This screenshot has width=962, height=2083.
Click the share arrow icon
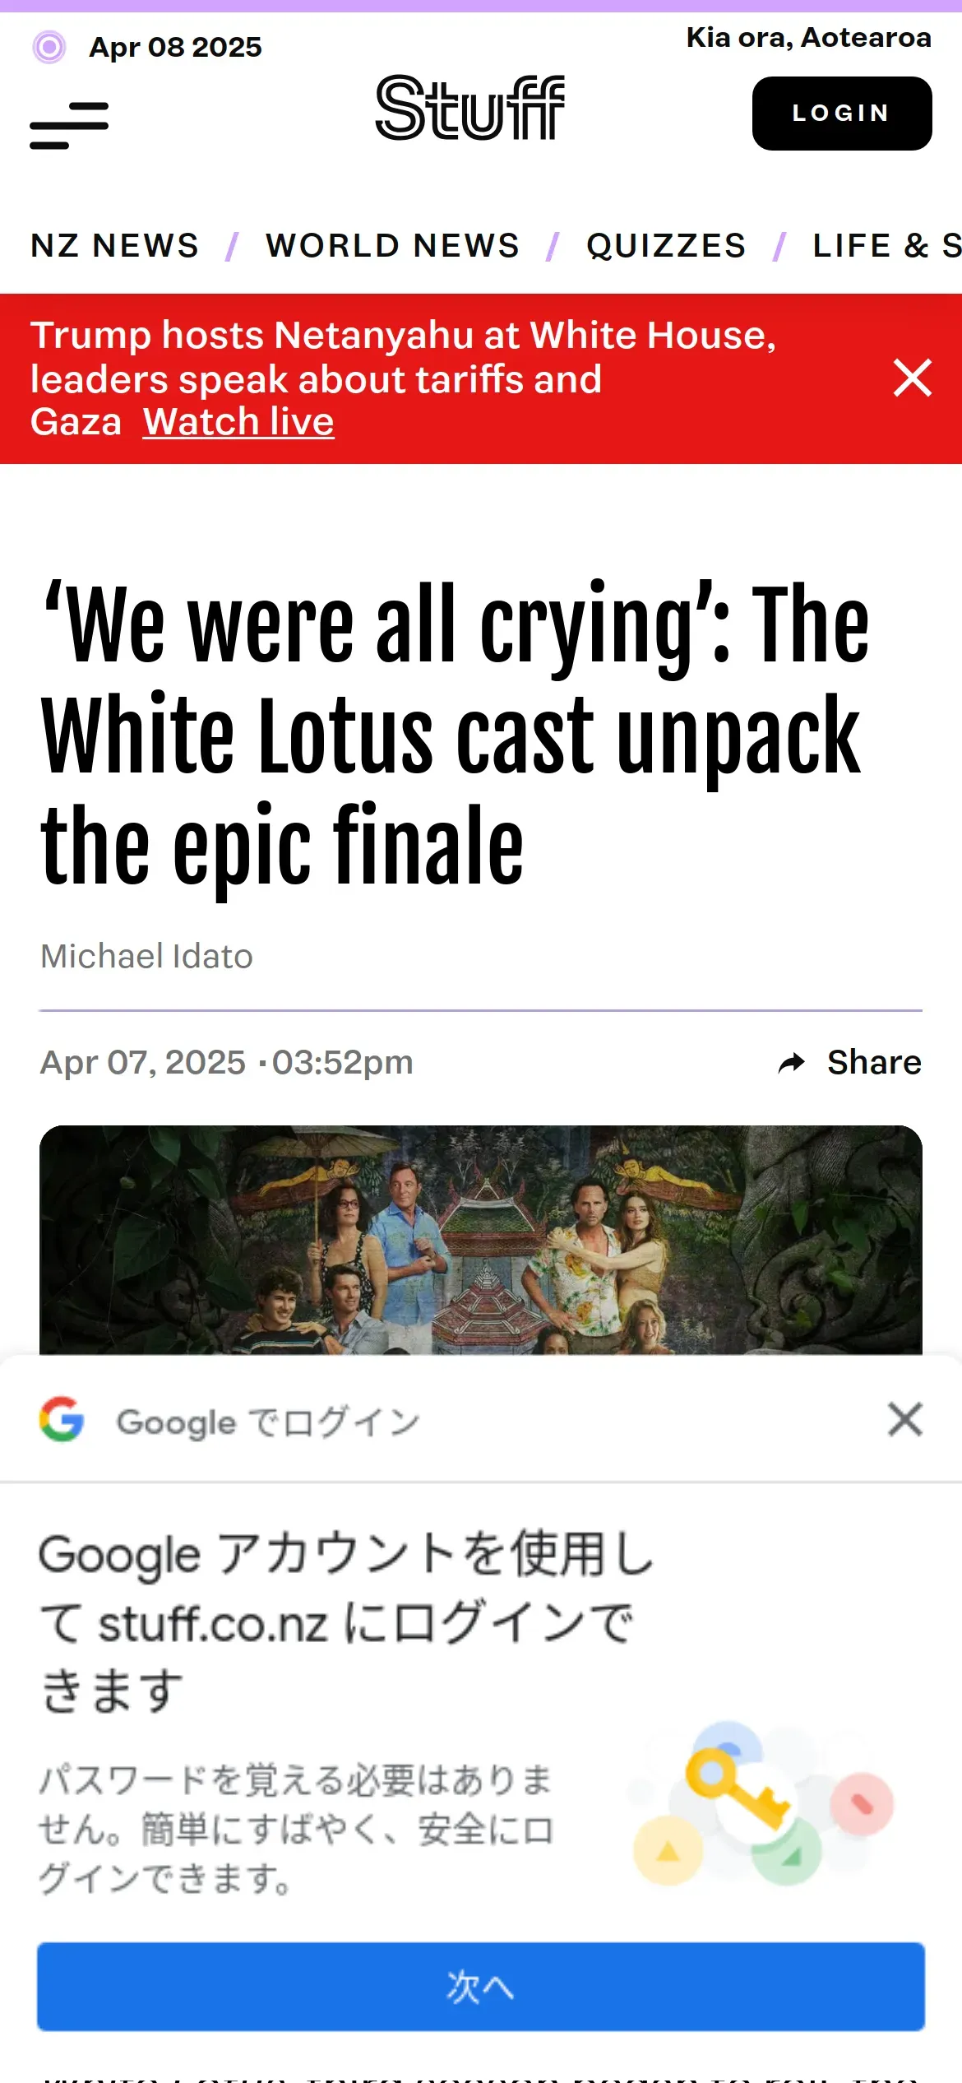(x=791, y=1063)
